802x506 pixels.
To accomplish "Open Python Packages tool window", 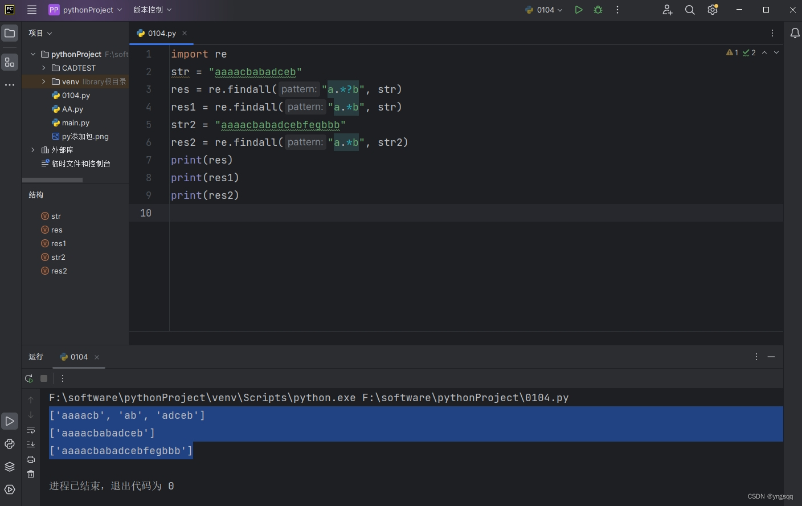I will coord(10,444).
